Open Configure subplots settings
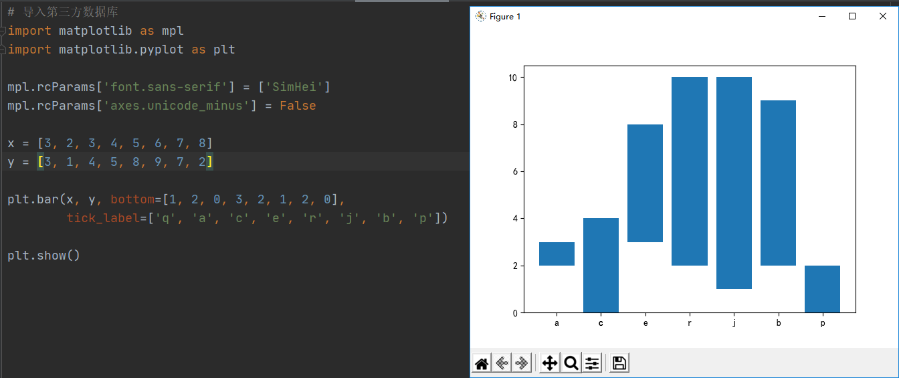Screen dimensions: 899x378 592,363
